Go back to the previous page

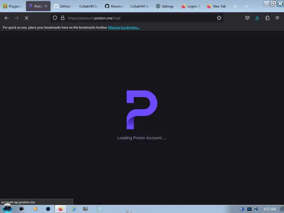(7, 18)
